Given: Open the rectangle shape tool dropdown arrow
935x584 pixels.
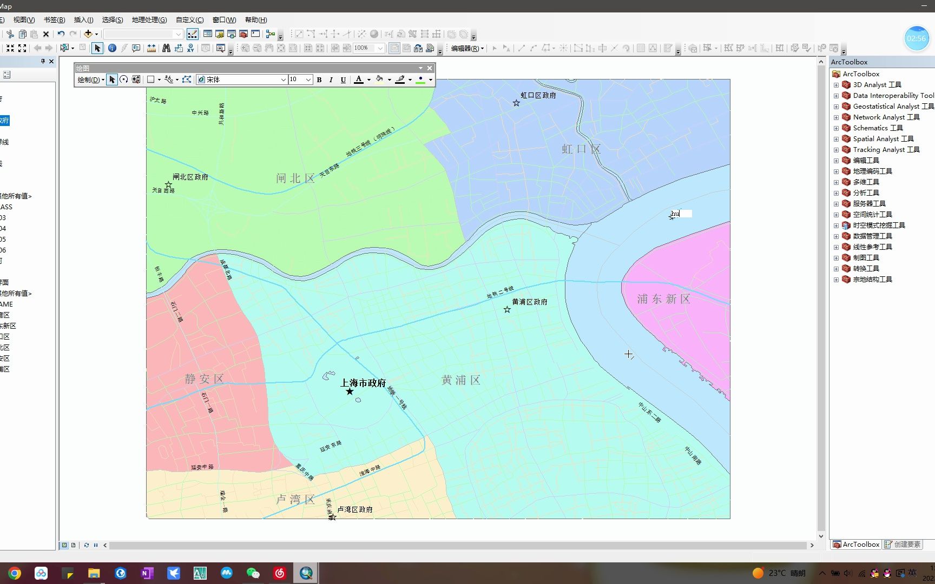Looking at the screenshot, I should coord(159,79).
